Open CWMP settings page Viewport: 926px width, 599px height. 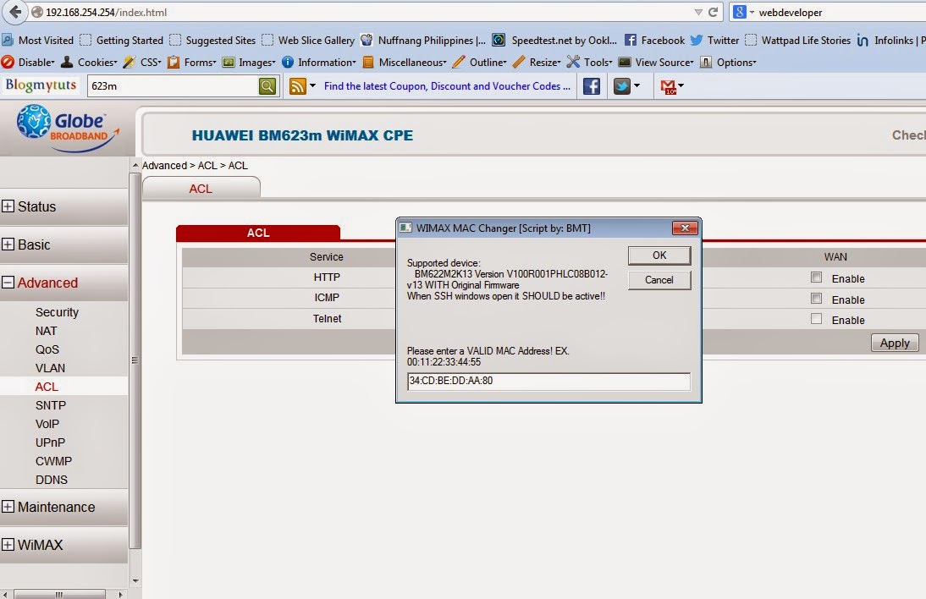53,461
